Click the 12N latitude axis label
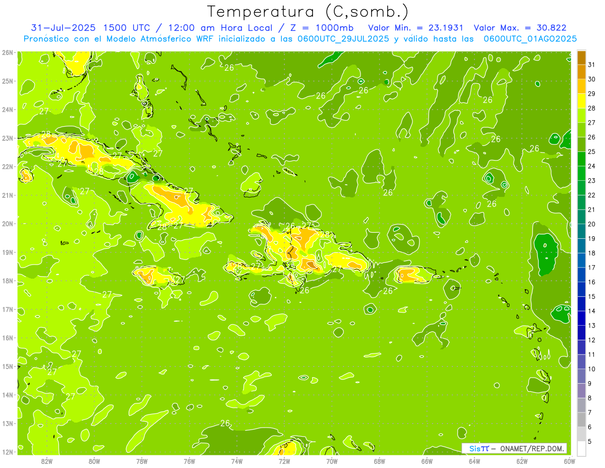The width and height of the screenshot is (605, 468). coord(8,452)
